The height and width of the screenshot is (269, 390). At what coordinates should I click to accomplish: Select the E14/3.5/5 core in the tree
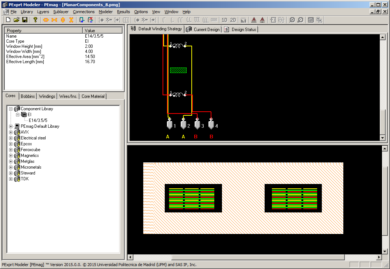pos(38,120)
